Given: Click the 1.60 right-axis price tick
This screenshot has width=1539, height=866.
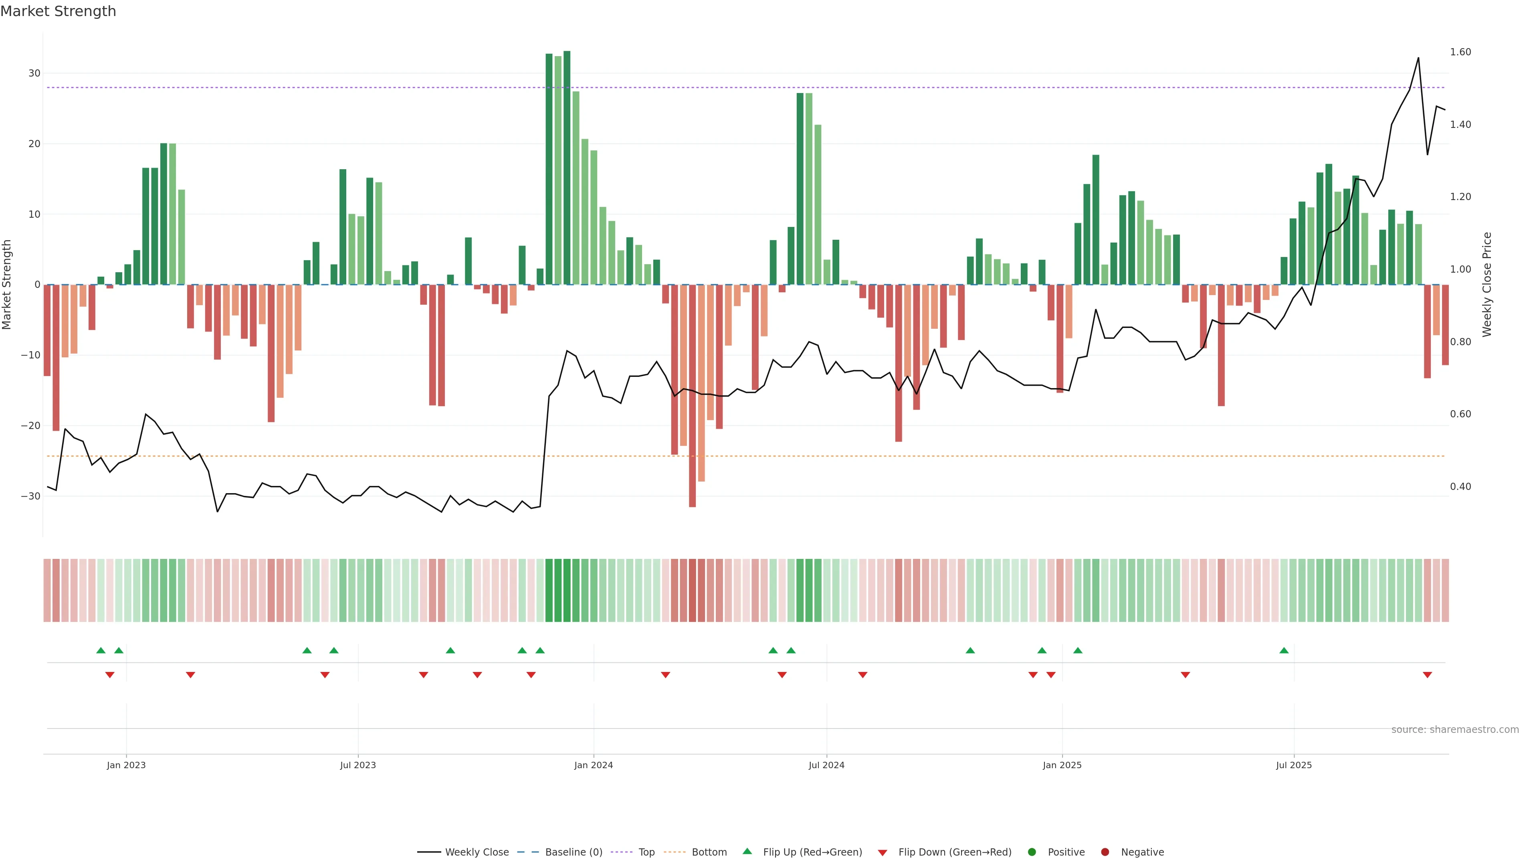Looking at the screenshot, I should 1460,52.
